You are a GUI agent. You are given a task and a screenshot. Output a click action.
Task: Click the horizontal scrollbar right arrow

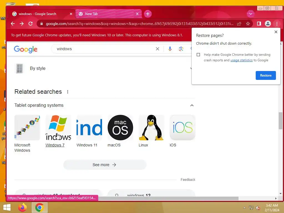[276, 198]
